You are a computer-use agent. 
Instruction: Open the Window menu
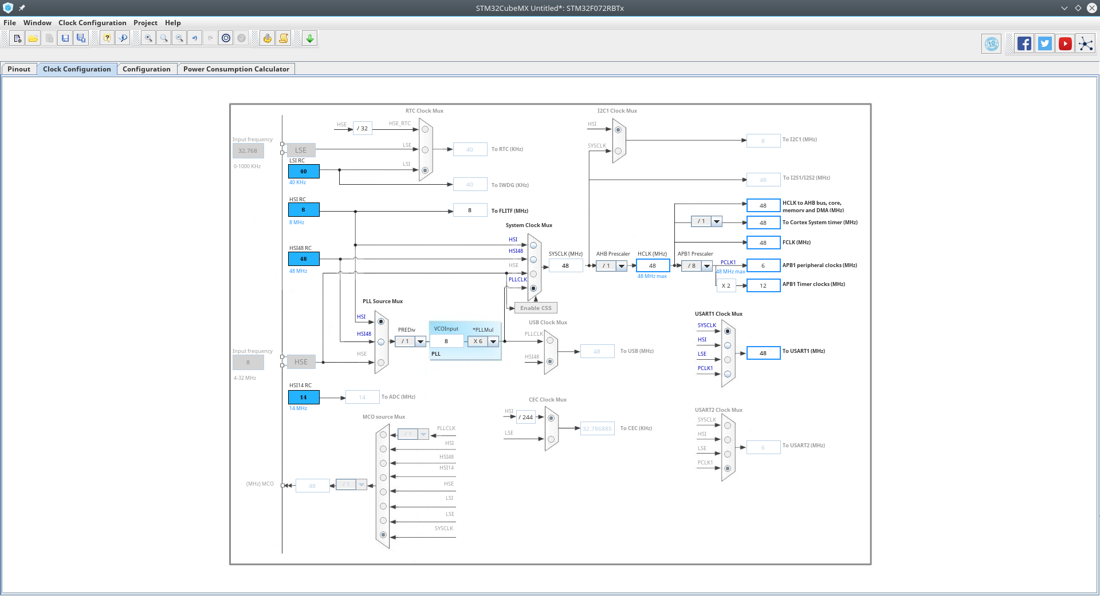[x=37, y=23]
